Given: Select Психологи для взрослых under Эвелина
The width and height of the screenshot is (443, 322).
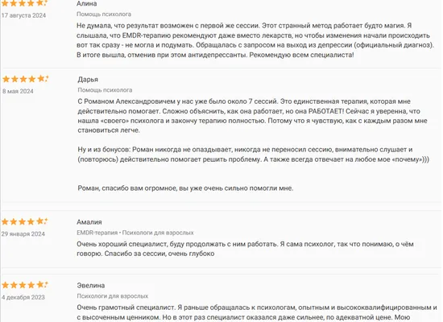Looking at the screenshot, I should [x=113, y=296].
